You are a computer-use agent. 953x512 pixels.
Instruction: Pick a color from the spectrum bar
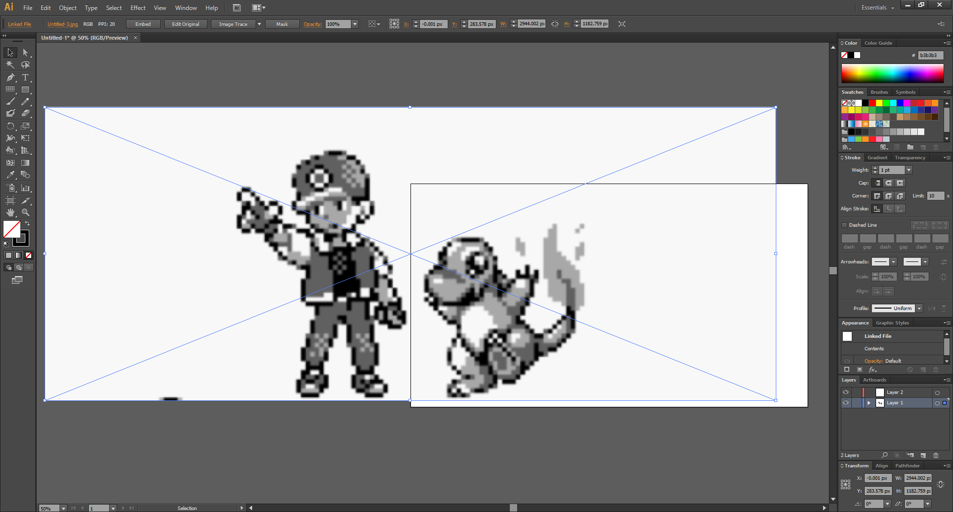tap(892, 74)
